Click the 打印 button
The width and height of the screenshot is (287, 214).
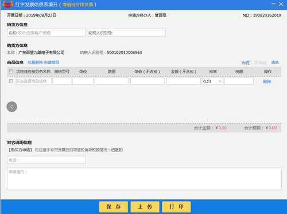point(176,207)
